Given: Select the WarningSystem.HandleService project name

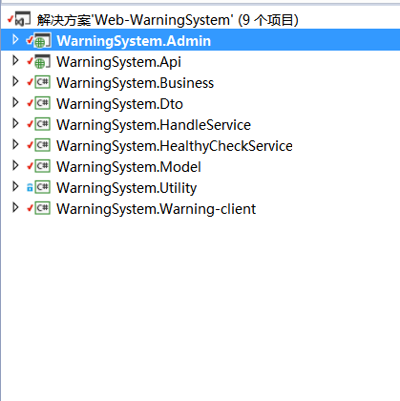Looking at the screenshot, I should pos(154,125).
